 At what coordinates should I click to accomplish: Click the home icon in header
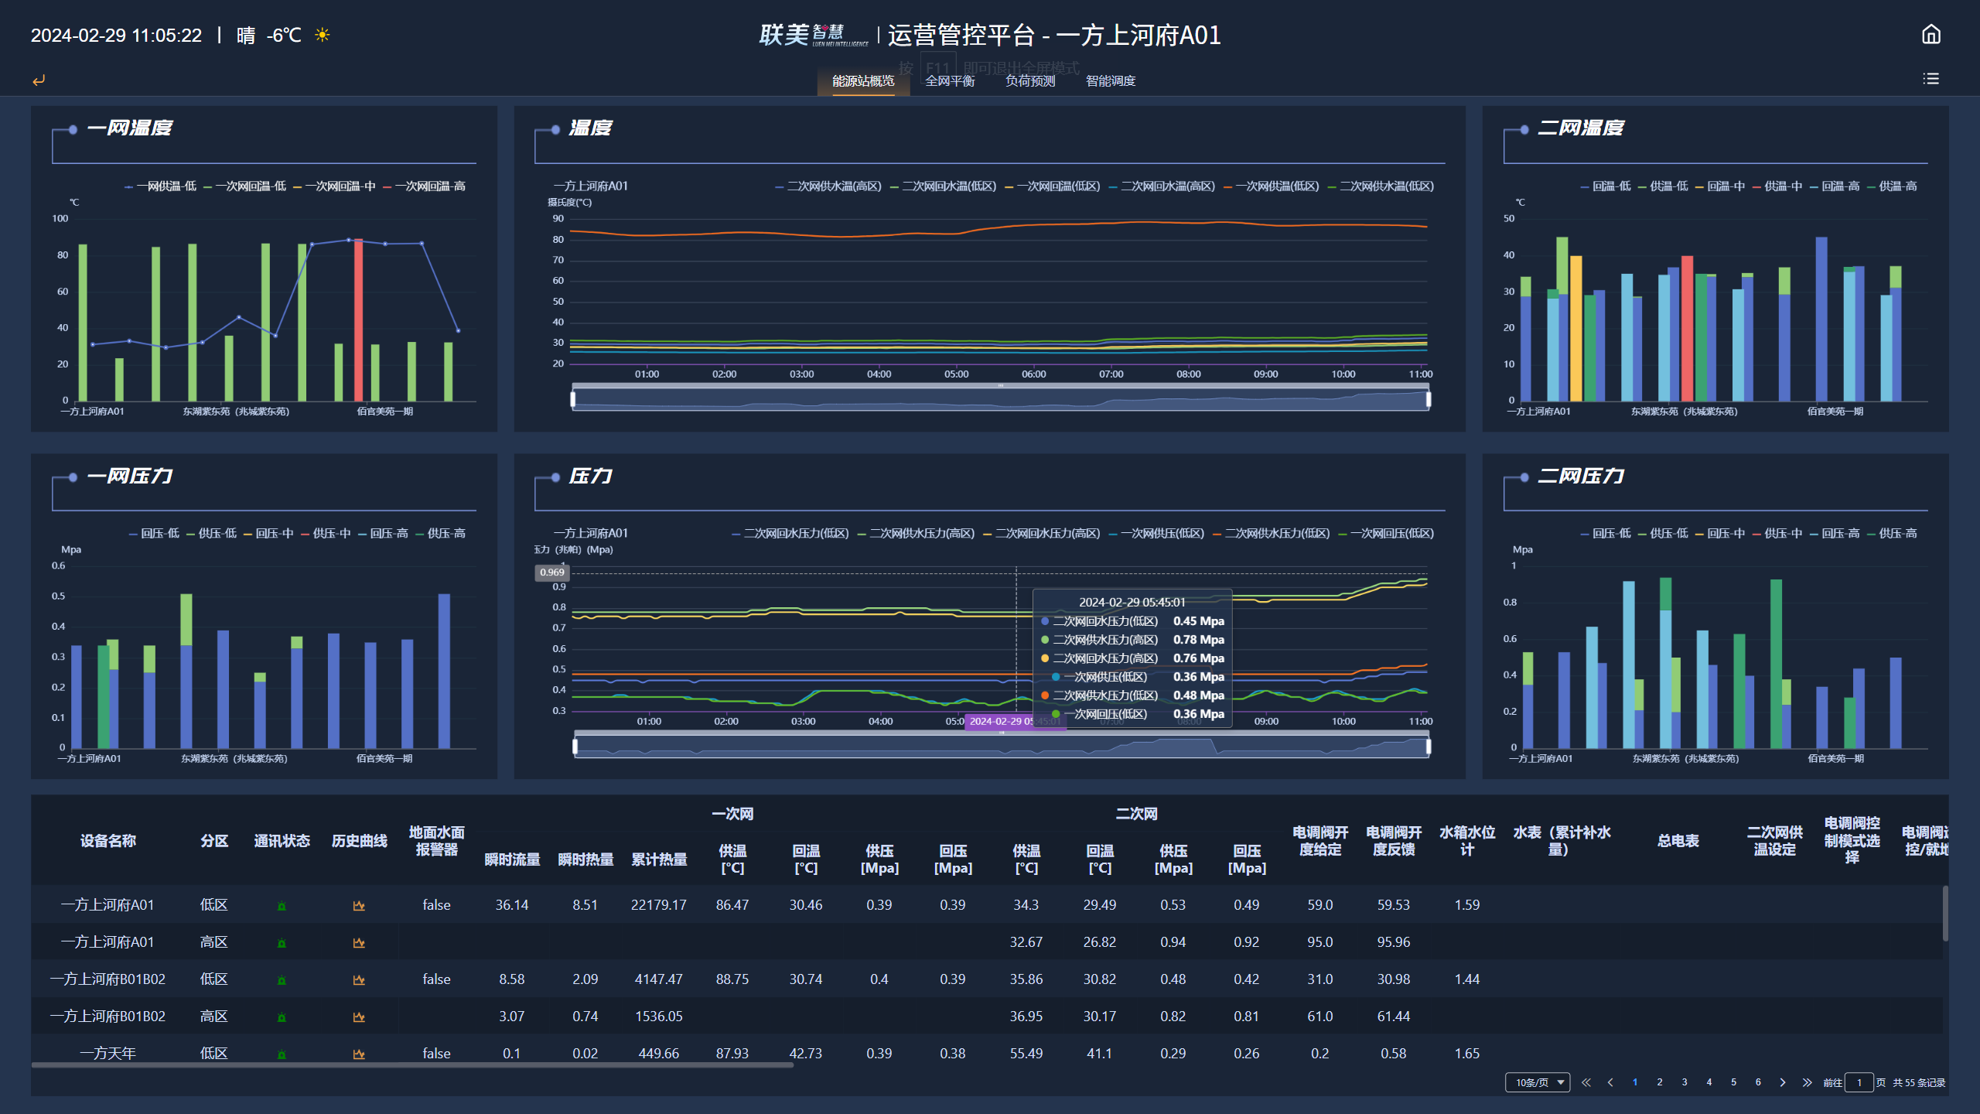coord(1930,35)
